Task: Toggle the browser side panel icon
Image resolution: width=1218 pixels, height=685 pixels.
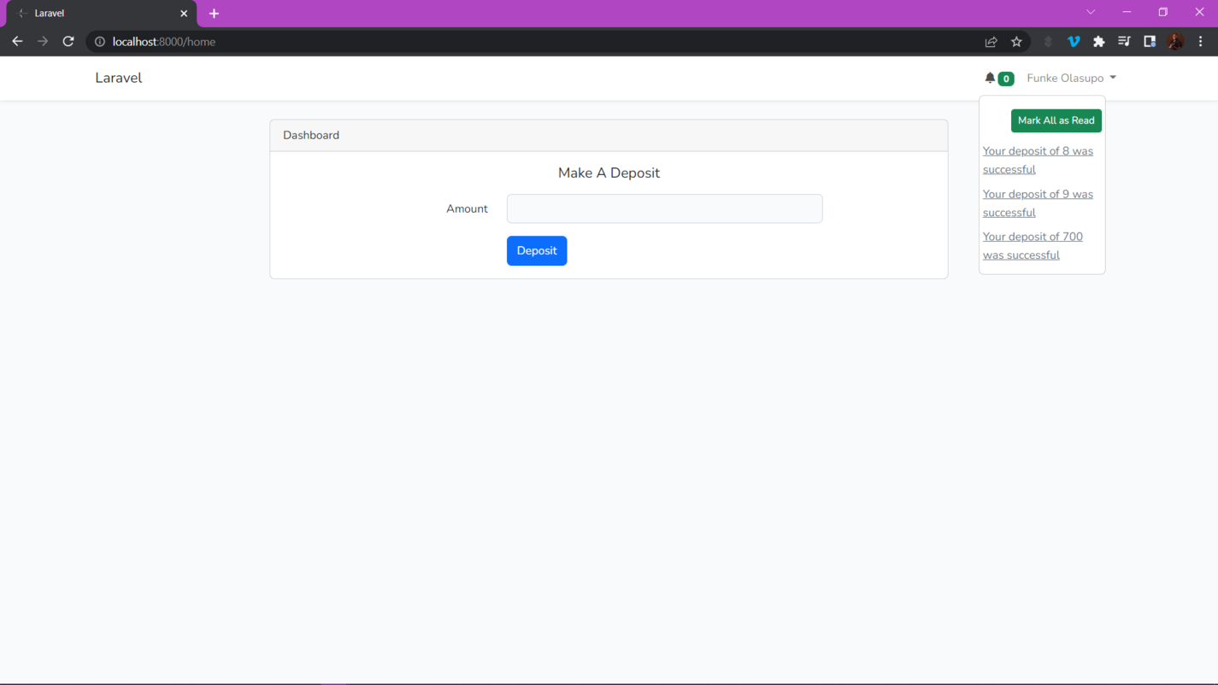Action: [x=1150, y=41]
